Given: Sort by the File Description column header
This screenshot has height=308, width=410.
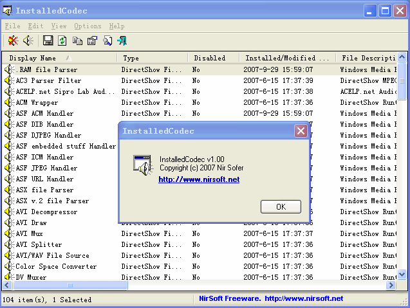Looking at the screenshot, I should (x=366, y=58).
